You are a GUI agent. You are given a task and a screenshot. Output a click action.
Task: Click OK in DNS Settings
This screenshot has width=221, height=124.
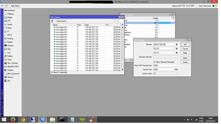tap(185, 44)
